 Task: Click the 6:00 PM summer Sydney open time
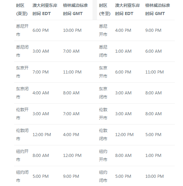[40, 30]
